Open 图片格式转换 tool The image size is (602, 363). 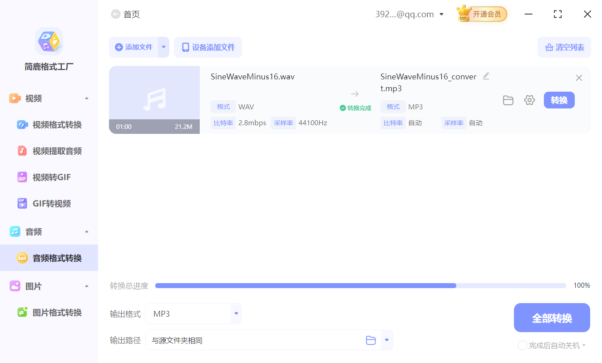(49, 312)
